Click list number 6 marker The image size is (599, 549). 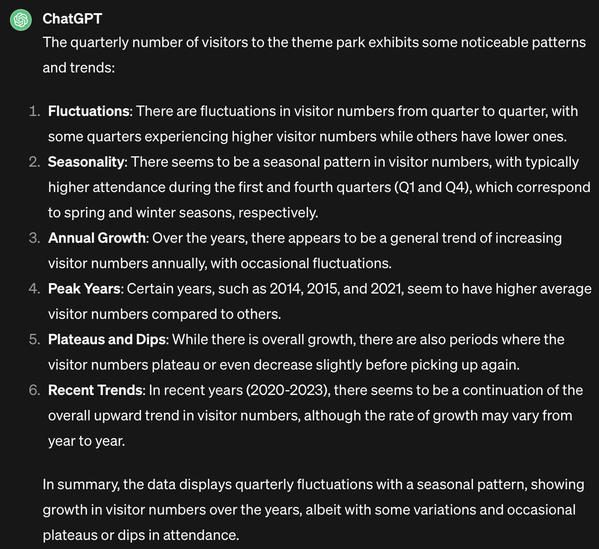point(34,390)
